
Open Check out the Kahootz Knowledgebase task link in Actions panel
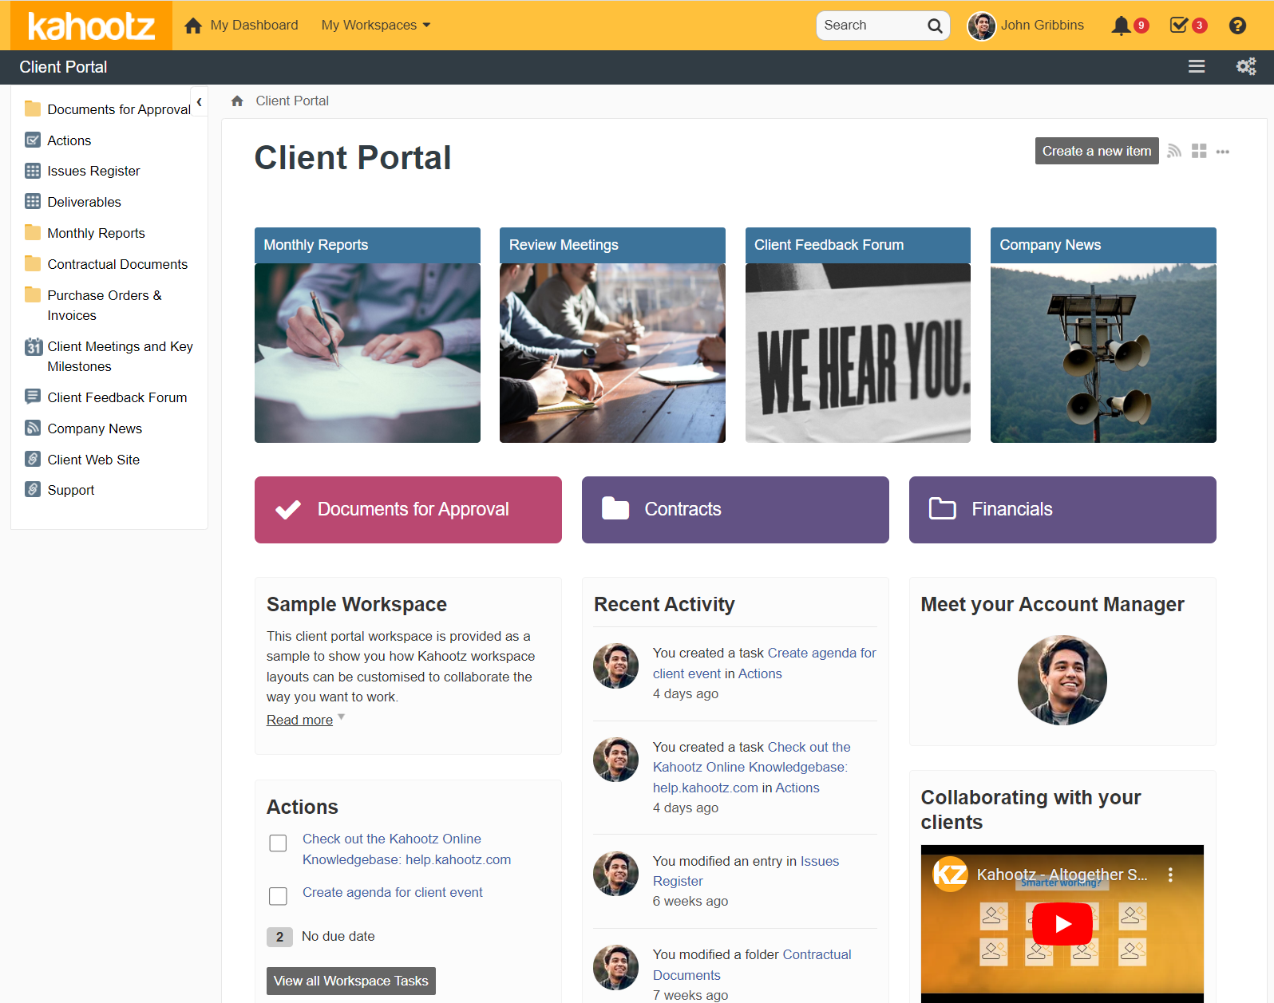pyautogui.click(x=406, y=849)
